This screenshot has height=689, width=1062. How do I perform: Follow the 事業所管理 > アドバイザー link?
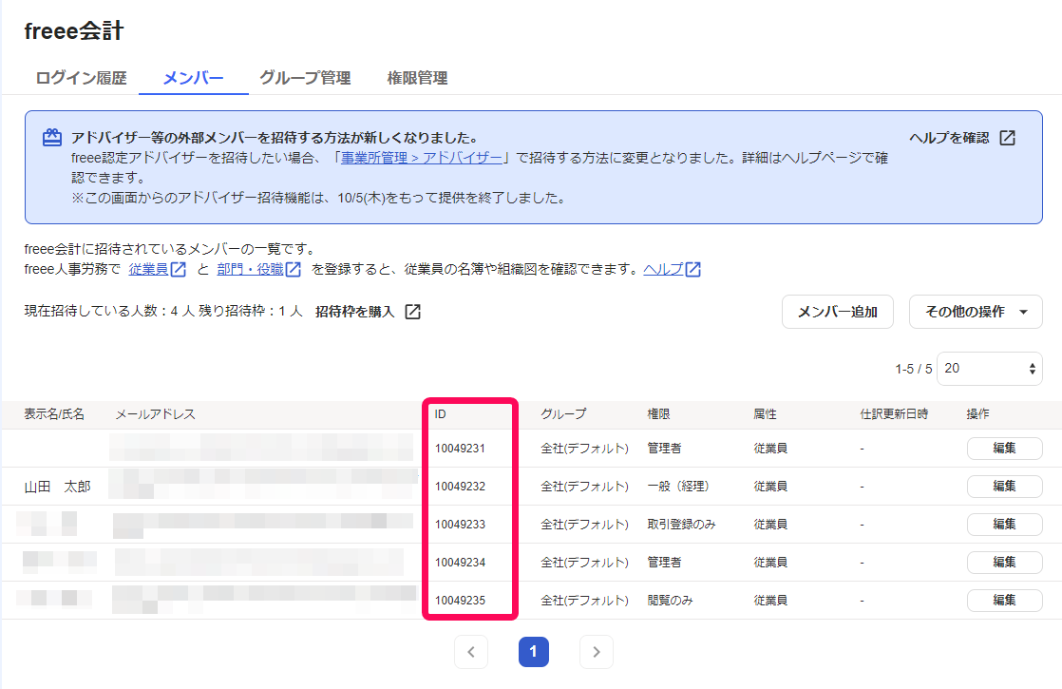pyautogui.click(x=421, y=158)
